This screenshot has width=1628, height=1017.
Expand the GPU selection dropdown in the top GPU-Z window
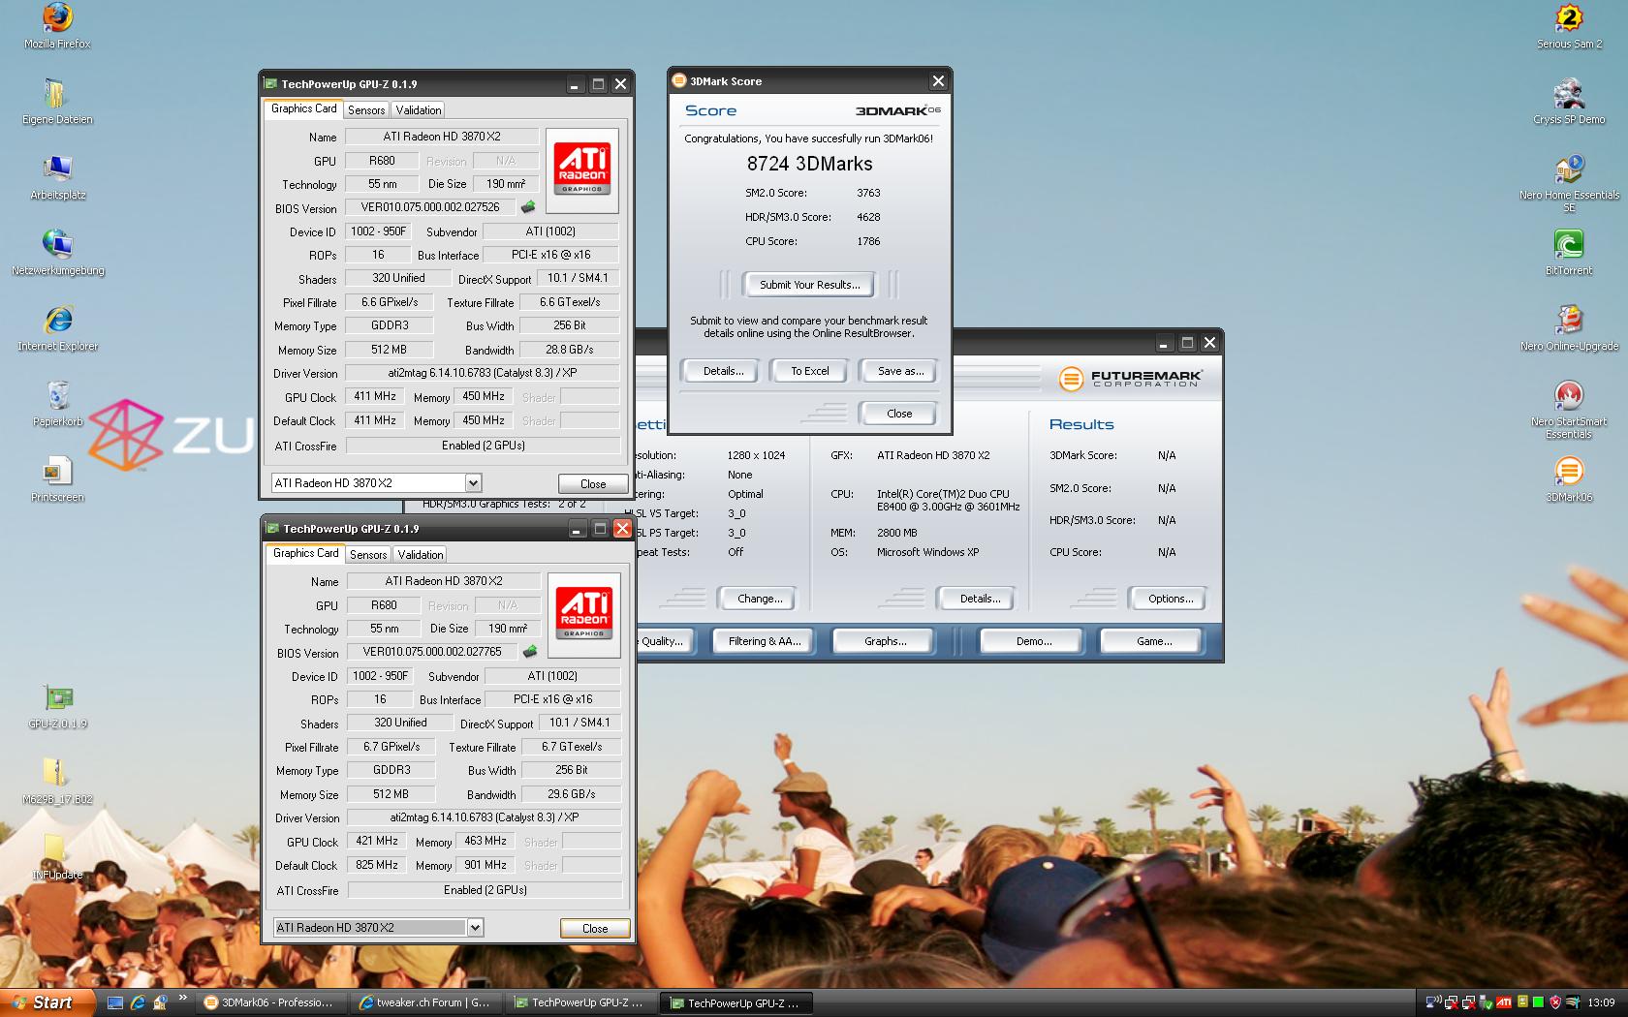pyautogui.click(x=473, y=483)
